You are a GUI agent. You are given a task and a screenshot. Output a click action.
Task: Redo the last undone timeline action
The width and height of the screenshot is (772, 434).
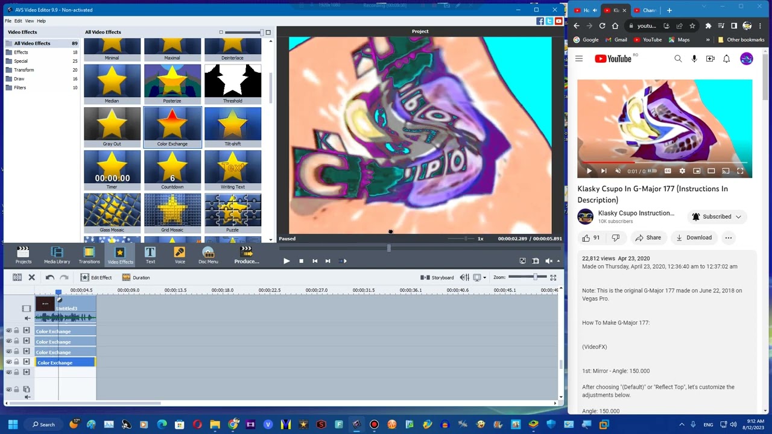63,277
